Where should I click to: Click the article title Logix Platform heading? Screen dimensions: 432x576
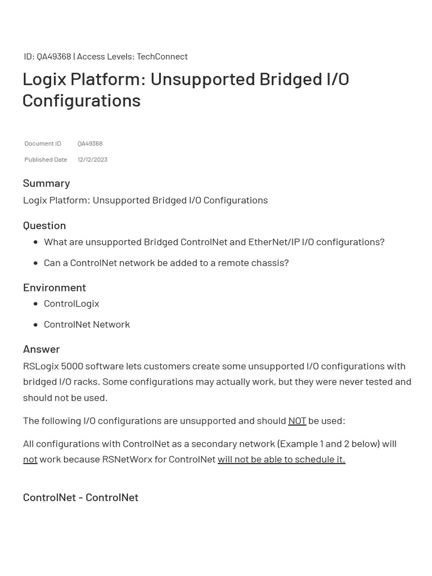point(186,89)
